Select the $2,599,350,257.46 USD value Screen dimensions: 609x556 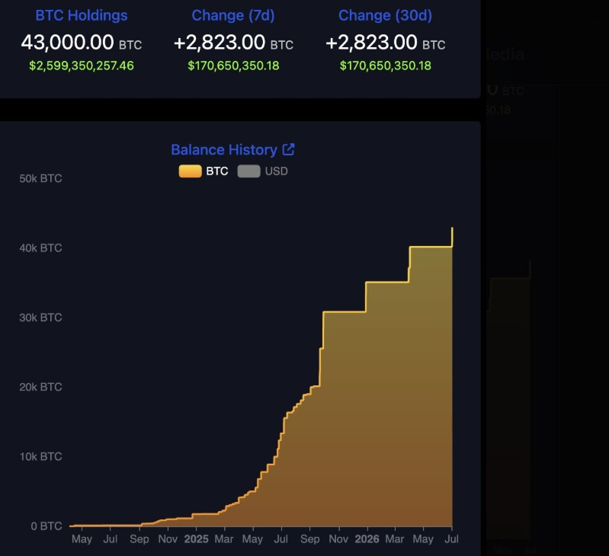[81, 66]
